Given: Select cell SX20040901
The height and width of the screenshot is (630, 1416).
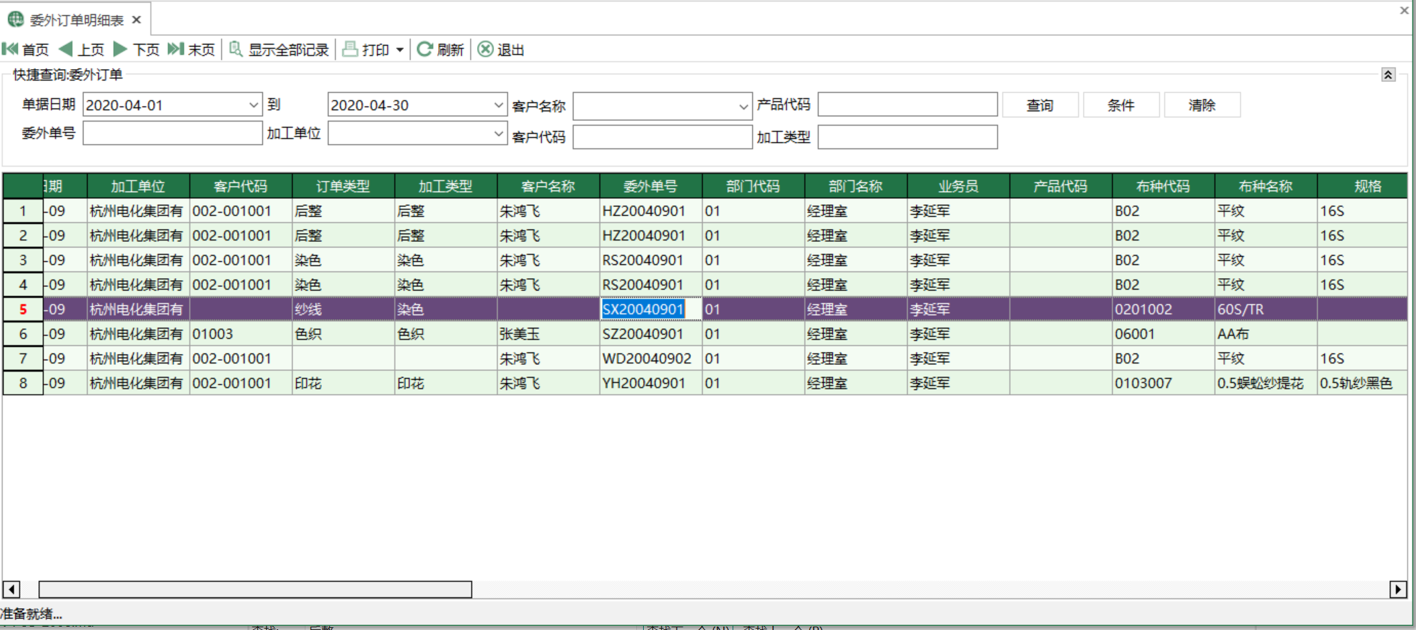Looking at the screenshot, I should tap(651, 309).
